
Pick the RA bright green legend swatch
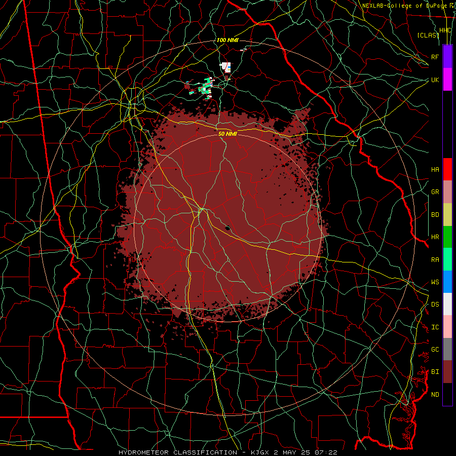[x=447, y=259]
